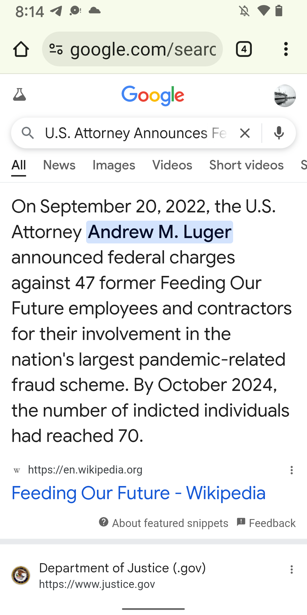Open Chrome's three-dot overflow menu
The width and height of the screenshot is (307, 615).
click(x=286, y=49)
